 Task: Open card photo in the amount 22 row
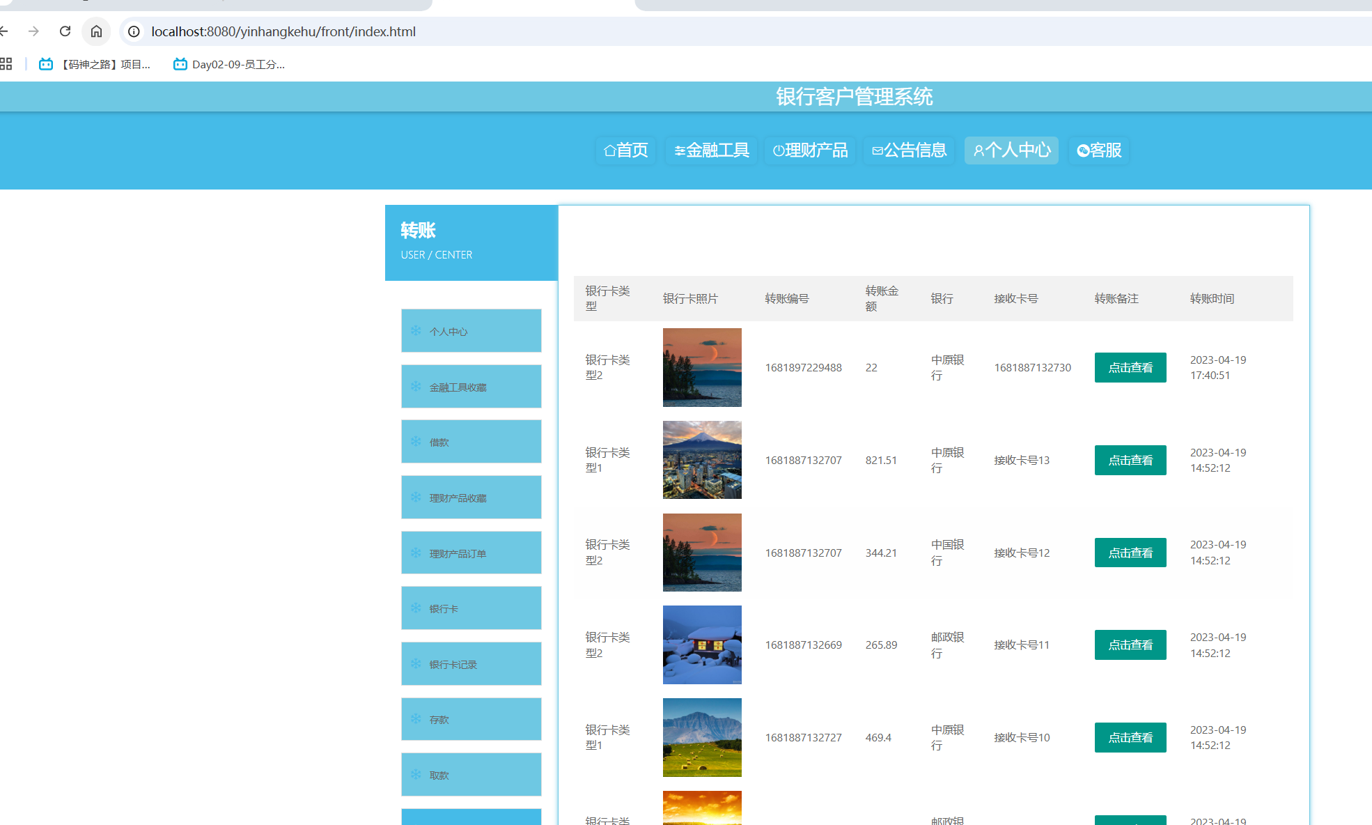pyautogui.click(x=702, y=367)
